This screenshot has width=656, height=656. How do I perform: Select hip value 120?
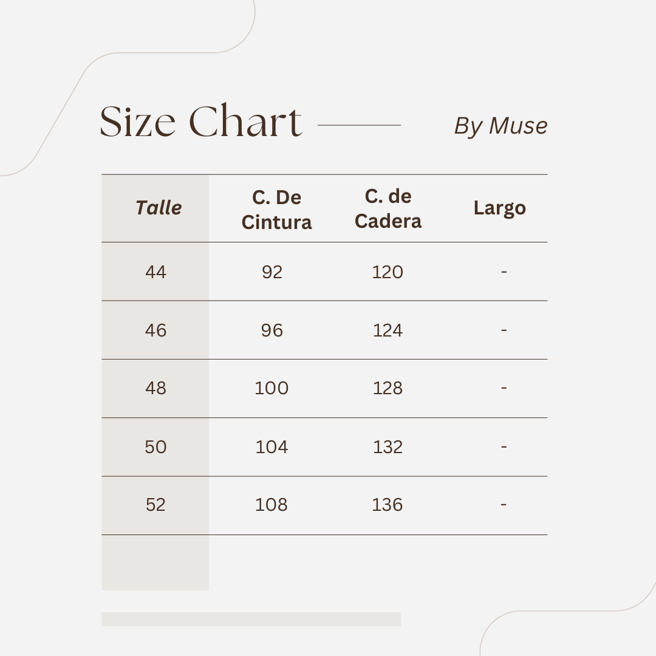[x=388, y=272]
